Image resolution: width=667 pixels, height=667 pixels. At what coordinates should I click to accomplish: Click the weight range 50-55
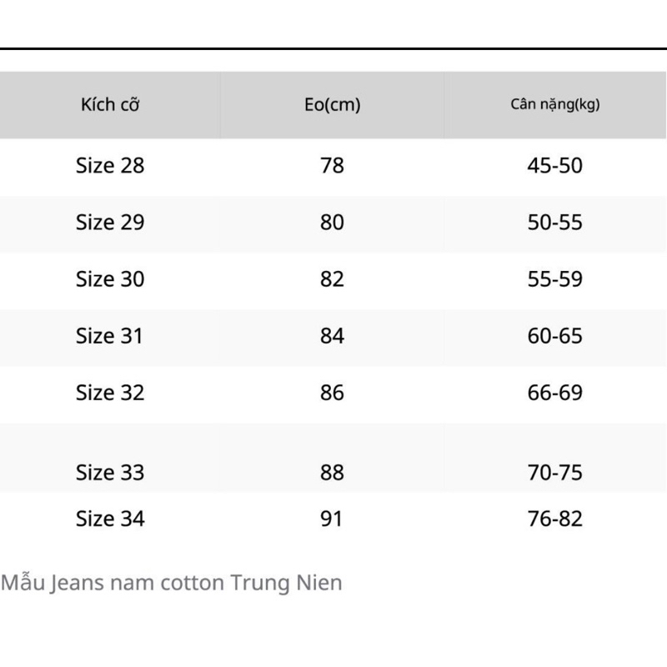[554, 223]
